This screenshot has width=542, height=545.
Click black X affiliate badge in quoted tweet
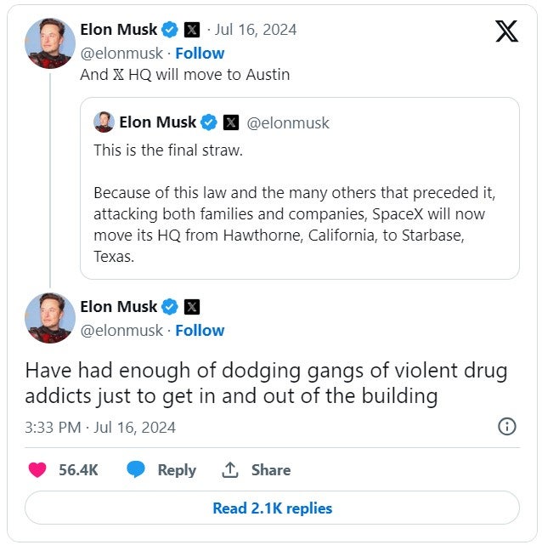[230, 122]
